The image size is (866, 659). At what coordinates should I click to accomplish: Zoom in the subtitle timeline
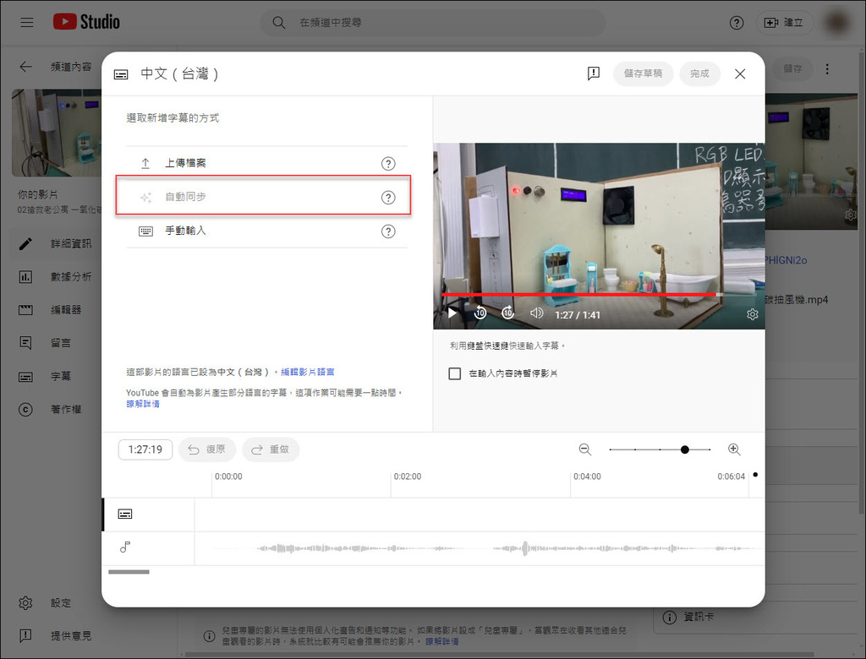734,449
